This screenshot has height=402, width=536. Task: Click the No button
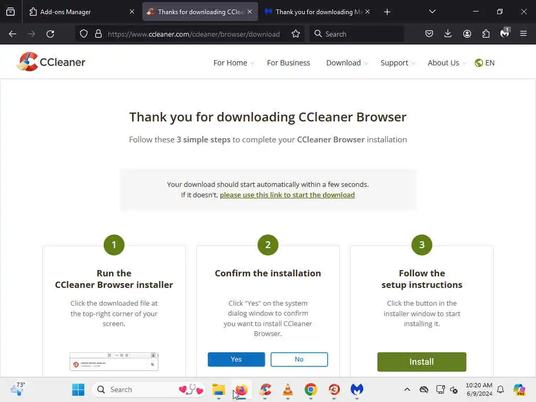pos(299,359)
